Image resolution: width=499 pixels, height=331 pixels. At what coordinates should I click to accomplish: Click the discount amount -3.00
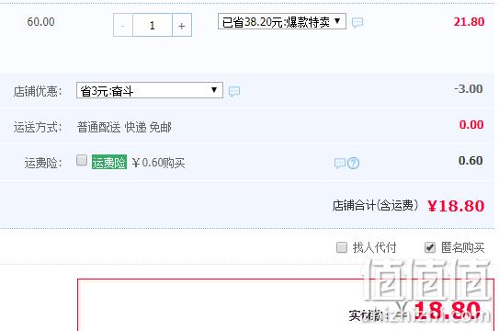pos(469,89)
